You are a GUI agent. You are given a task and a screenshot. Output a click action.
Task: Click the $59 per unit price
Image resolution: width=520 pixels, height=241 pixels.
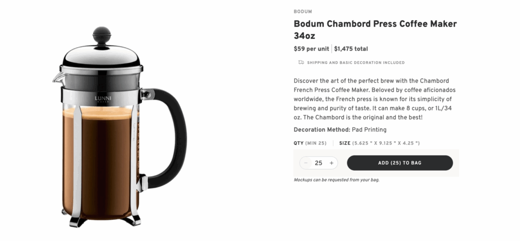click(311, 49)
